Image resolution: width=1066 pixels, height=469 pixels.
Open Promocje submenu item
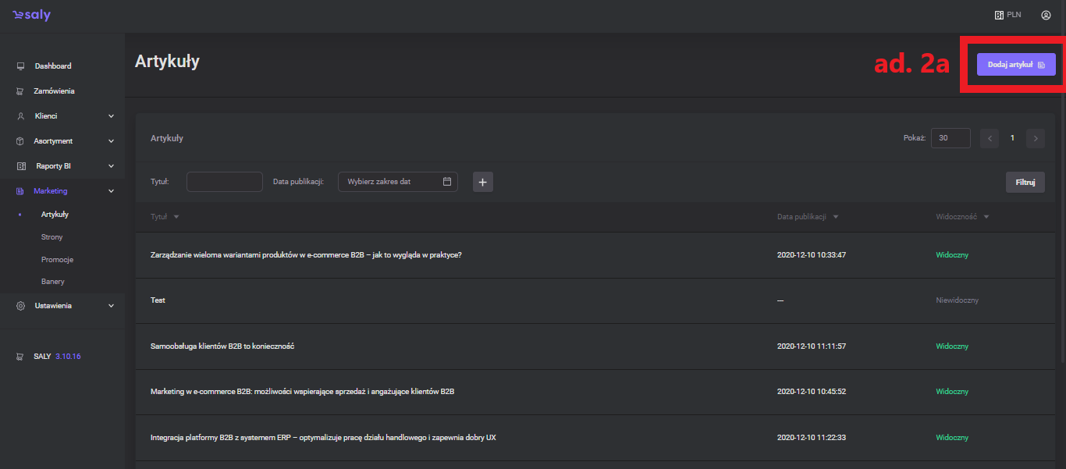pos(57,259)
